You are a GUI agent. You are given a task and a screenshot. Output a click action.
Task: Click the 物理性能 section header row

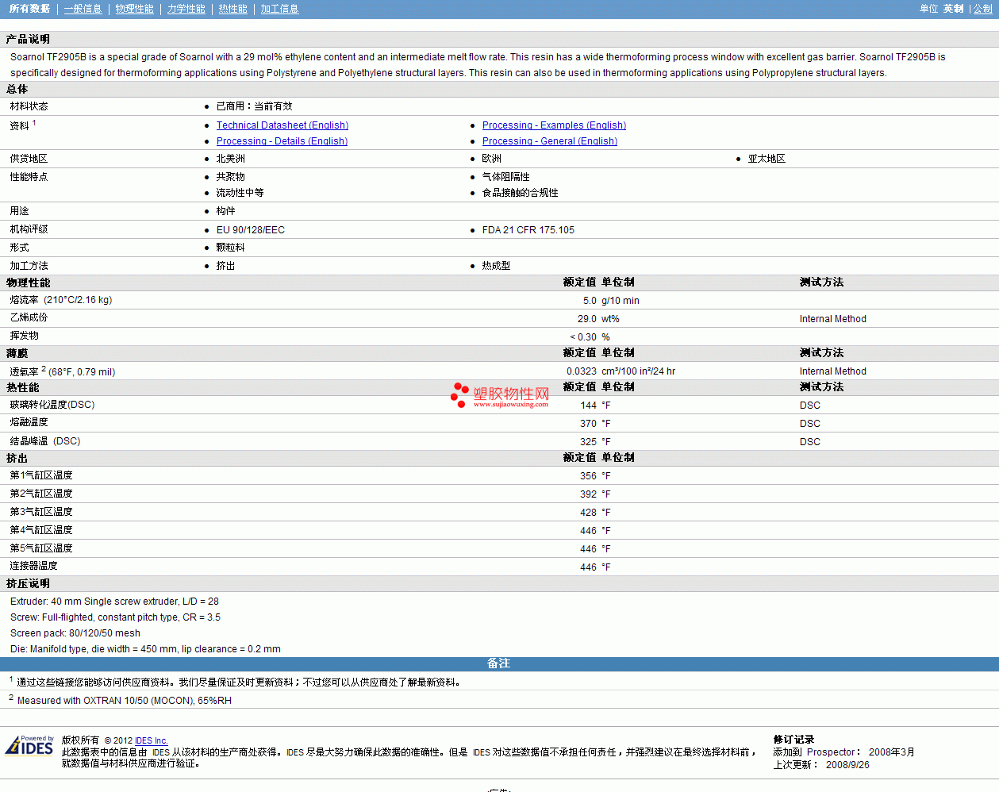(29, 283)
